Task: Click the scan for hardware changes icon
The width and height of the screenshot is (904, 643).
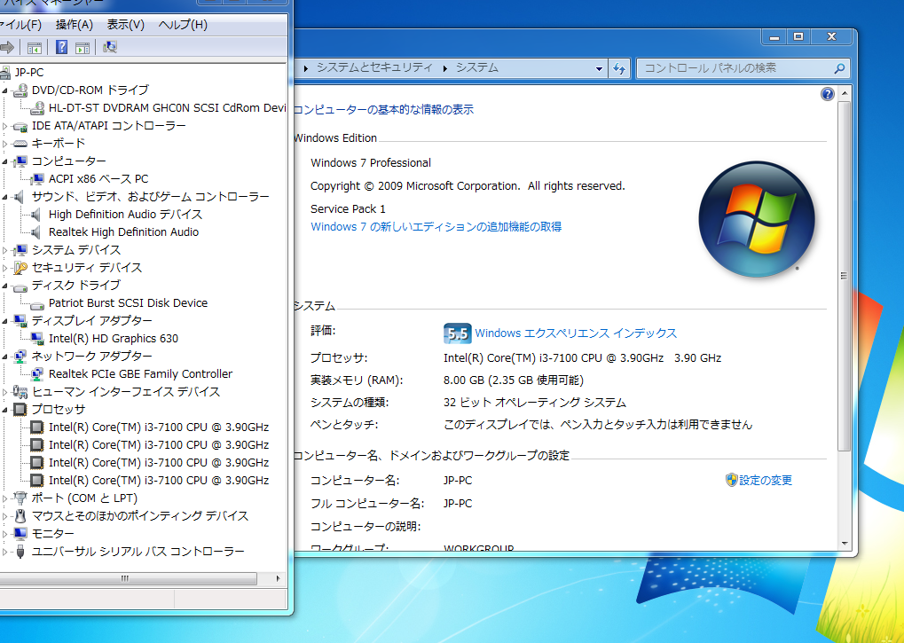Action: 109,47
